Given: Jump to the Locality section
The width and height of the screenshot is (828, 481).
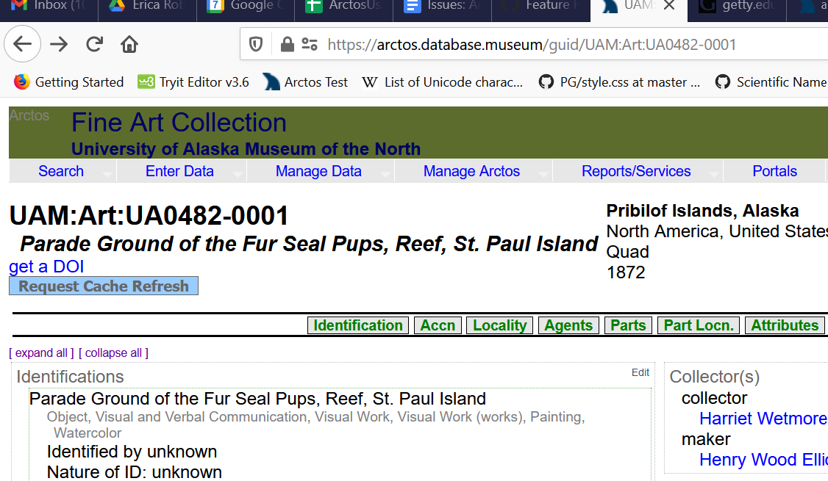Looking at the screenshot, I should coord(499,325).
